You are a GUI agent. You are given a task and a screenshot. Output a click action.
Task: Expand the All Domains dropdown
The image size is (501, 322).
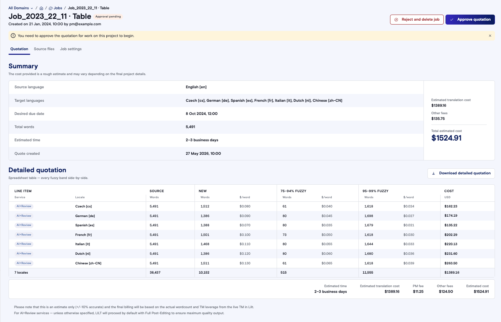click(x=21, y=8)
